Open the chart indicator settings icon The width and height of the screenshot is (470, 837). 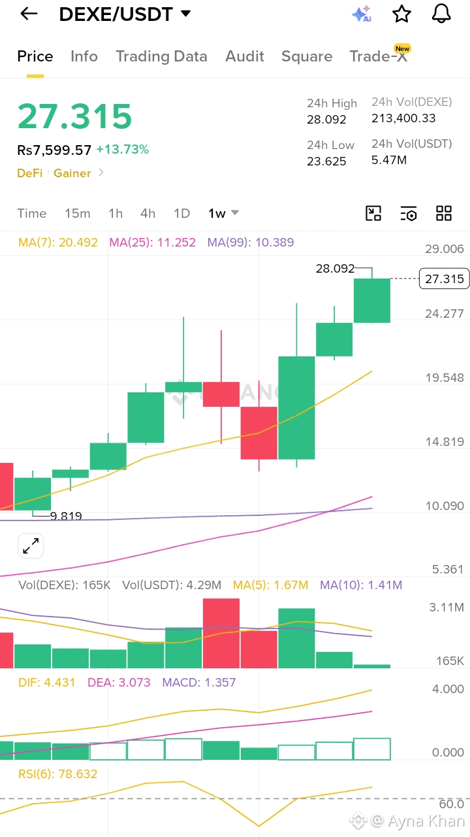click(x=409, y=213)
